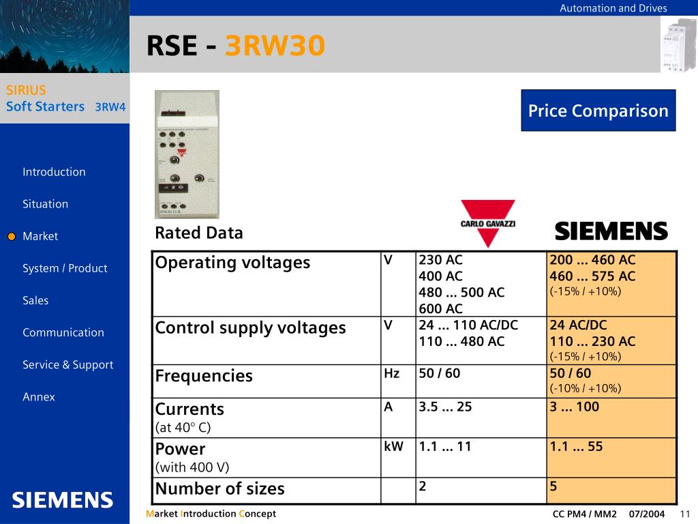Navigate to the Sales section
The width and height of the screenshot is (698, 524).
35,300
